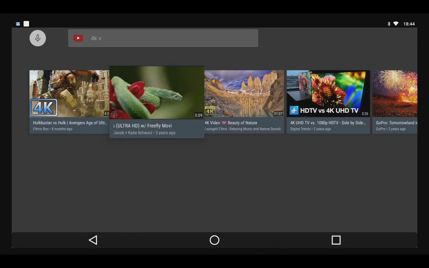Click the 5:09 duration badge on snake video
The height and width of the screenshot is (268, 429).
tap(198, 115)
